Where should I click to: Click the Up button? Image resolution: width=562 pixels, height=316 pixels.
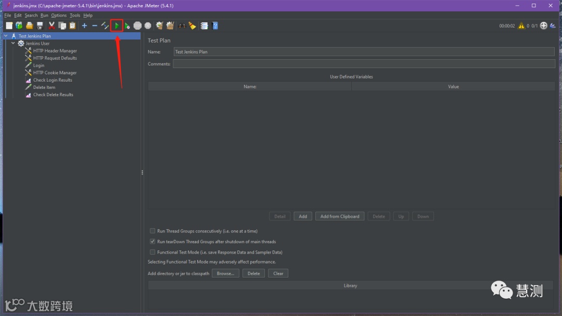click(401, 216)
